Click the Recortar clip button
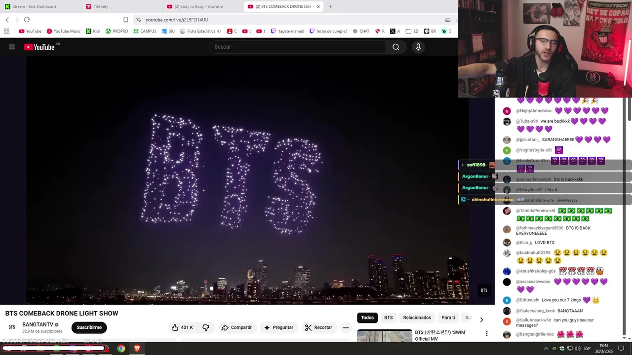632x355 pixels. 318,327
